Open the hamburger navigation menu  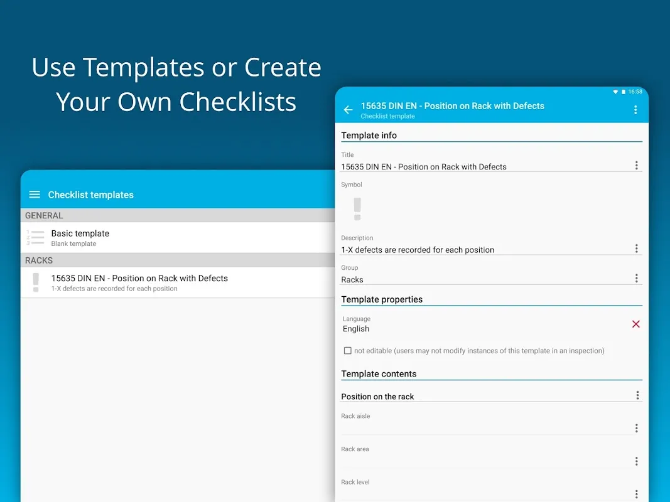(x=35, y=195)
